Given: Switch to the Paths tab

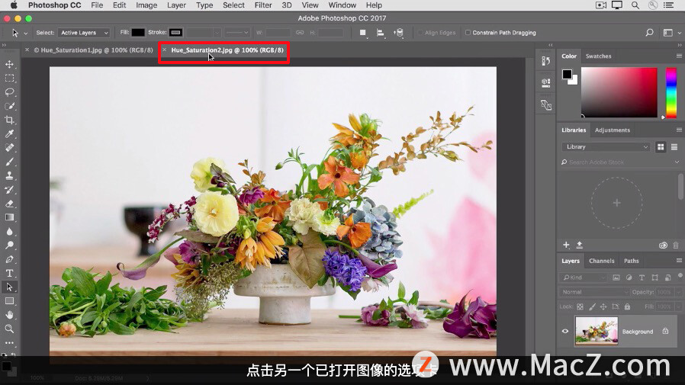Looking at the screenshot, I should click(x=632, y=261).
